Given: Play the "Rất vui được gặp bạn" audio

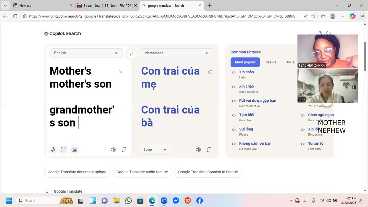Looking at the screenshot, I should (234, 101).
